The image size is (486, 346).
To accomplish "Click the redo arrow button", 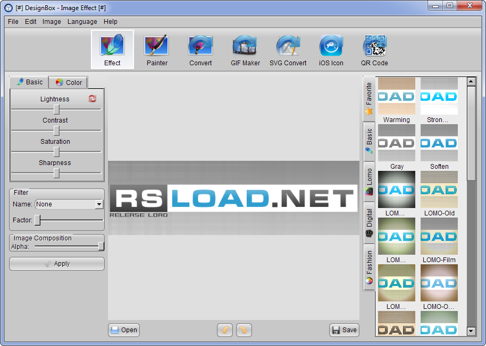I will point(244,330).
